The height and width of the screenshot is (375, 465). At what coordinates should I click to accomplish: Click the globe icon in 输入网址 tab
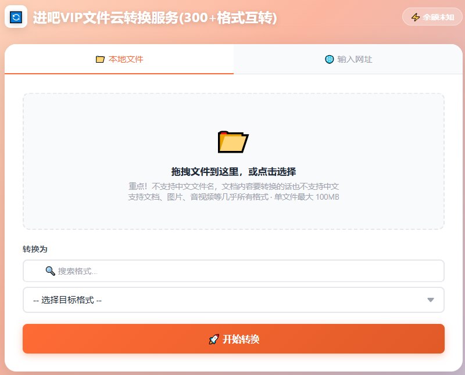[330, 59]
